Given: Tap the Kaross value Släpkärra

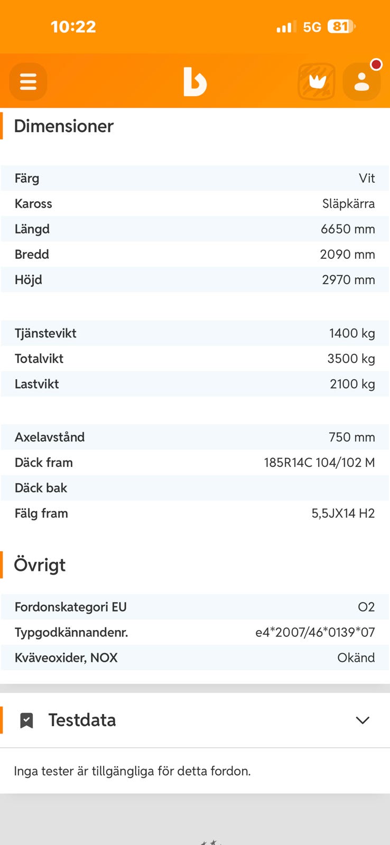Looking at the screenshot, I should [x=348, y=204].
